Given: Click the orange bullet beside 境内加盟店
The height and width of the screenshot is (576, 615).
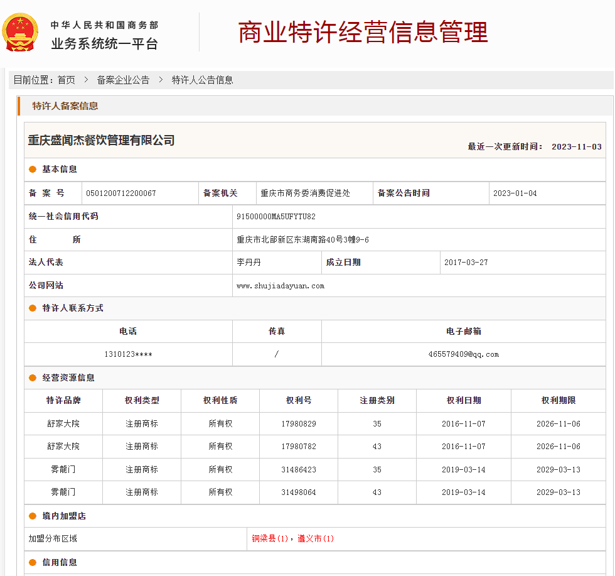Looking at the screenshot, I should (x=33, y=516).
